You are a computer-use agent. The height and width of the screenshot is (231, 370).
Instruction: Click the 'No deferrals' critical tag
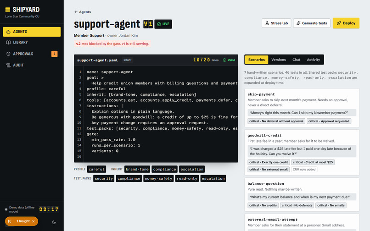pos(297,205)
